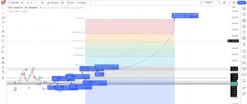
Task: Open the Watchlist panel icon
Action: pos(244,9)
